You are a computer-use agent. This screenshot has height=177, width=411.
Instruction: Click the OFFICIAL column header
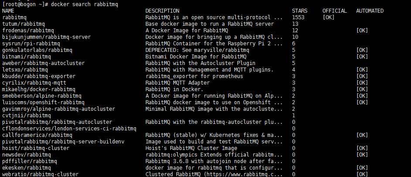click(x=334, y=10)
